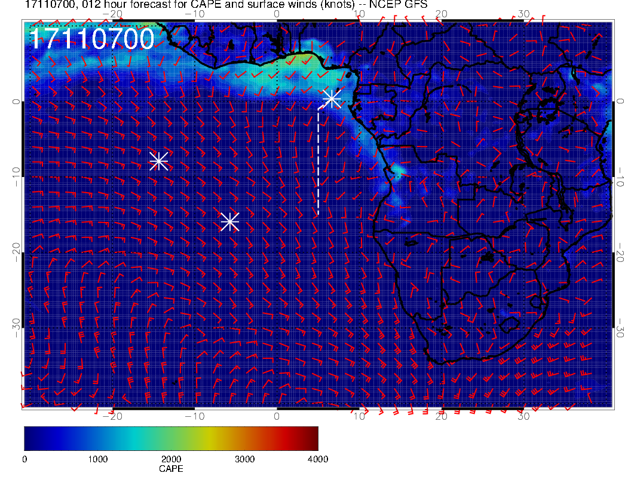Click the CAPE label under the colorbar
The image size is (631, 488).
pos(171,469)
